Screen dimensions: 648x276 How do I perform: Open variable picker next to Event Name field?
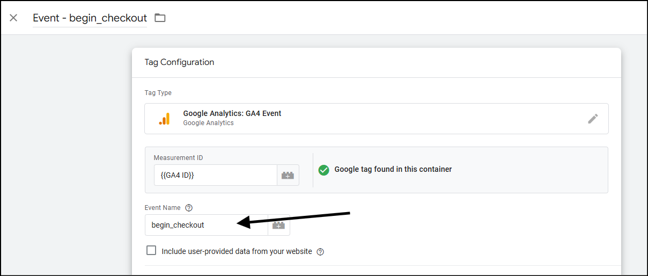278,225
